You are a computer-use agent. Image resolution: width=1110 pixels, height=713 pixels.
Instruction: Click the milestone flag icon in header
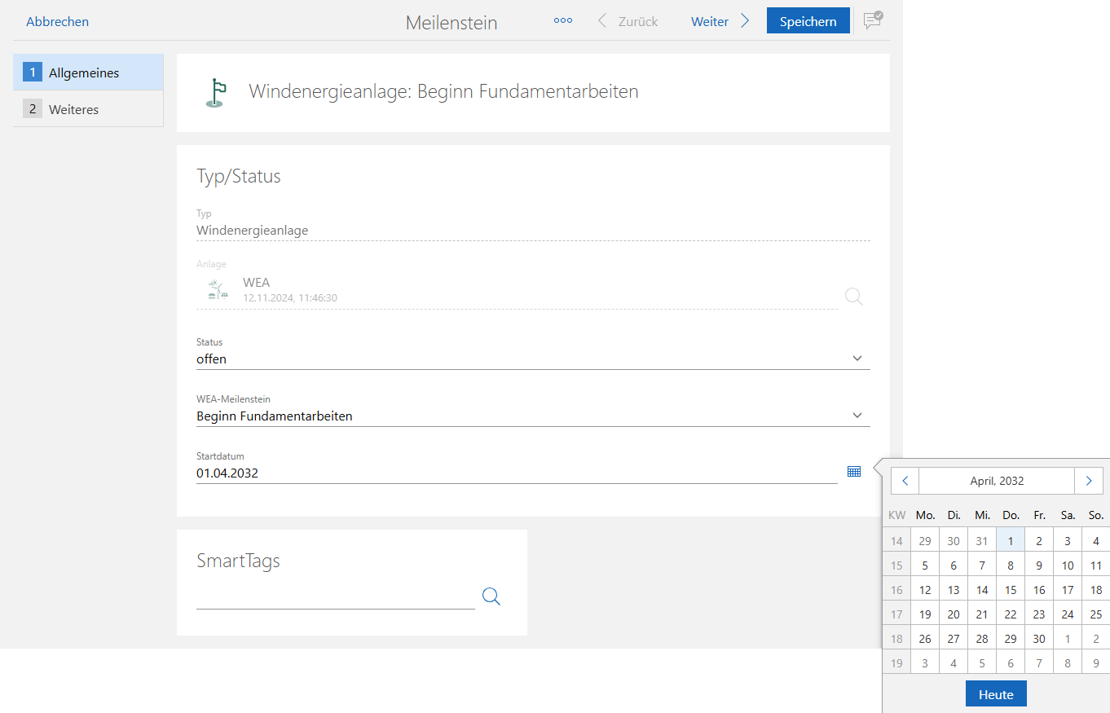click(x=214, y=93)
